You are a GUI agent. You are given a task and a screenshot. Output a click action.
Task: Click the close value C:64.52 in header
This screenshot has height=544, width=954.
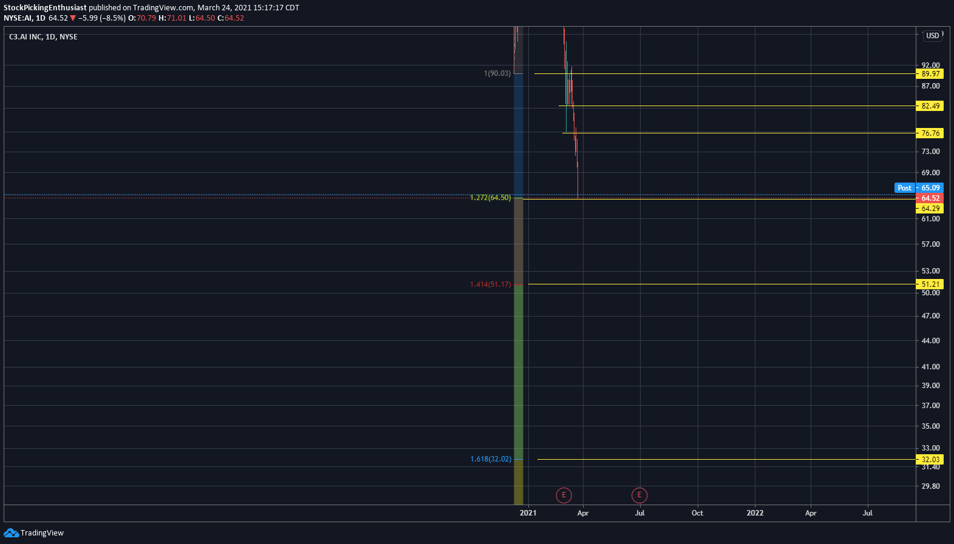point(231,18)
